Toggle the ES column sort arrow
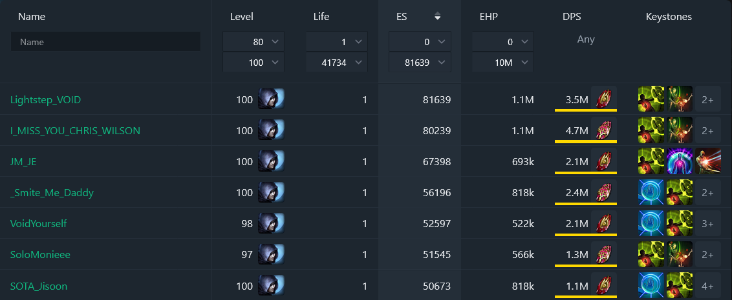 click(x=438, y=17)
